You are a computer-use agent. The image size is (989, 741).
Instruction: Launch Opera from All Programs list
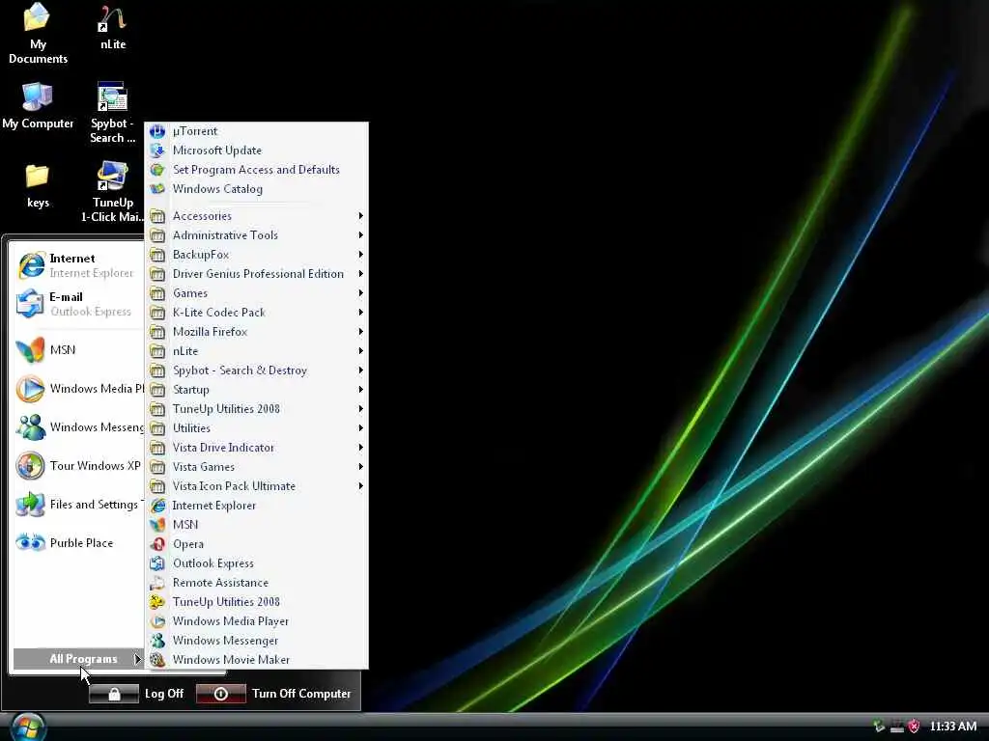point(257,544)
